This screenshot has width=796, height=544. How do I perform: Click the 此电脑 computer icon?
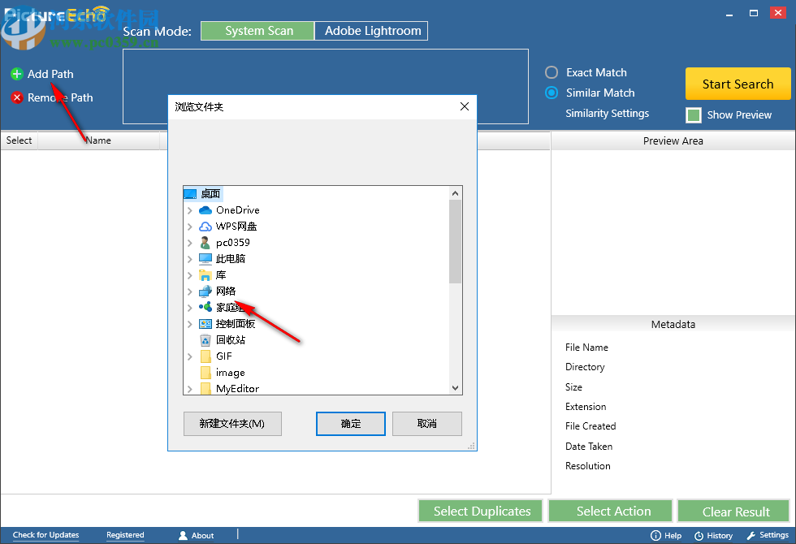[205, 259]
